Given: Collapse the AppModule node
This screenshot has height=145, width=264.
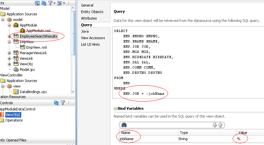Looking at the screenshot, I should 9,25.
